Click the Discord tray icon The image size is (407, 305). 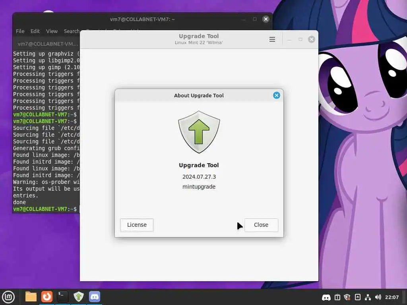(x=326, y=297)
